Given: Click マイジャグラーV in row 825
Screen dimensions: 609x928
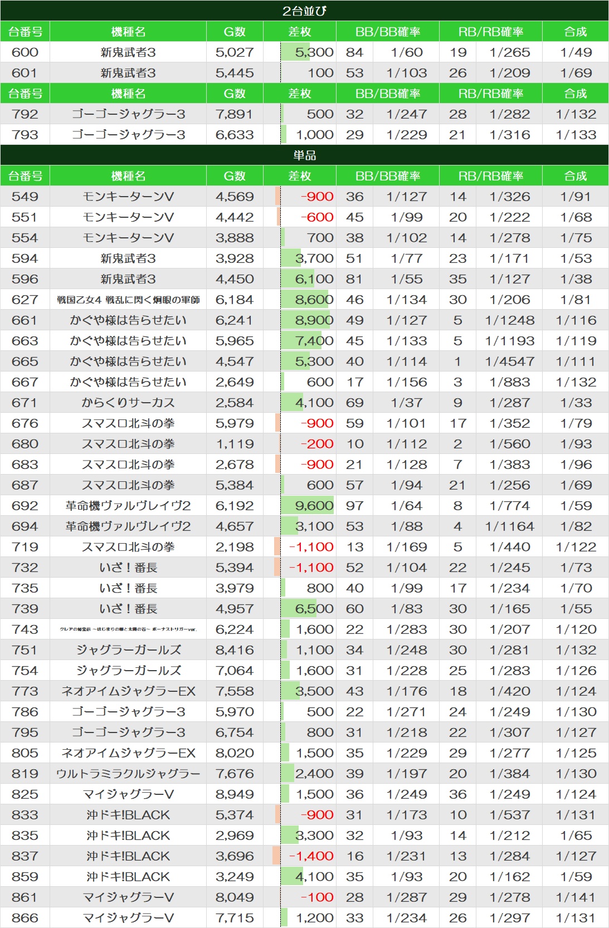Looking at the screenshot, I should coord(128,794).
